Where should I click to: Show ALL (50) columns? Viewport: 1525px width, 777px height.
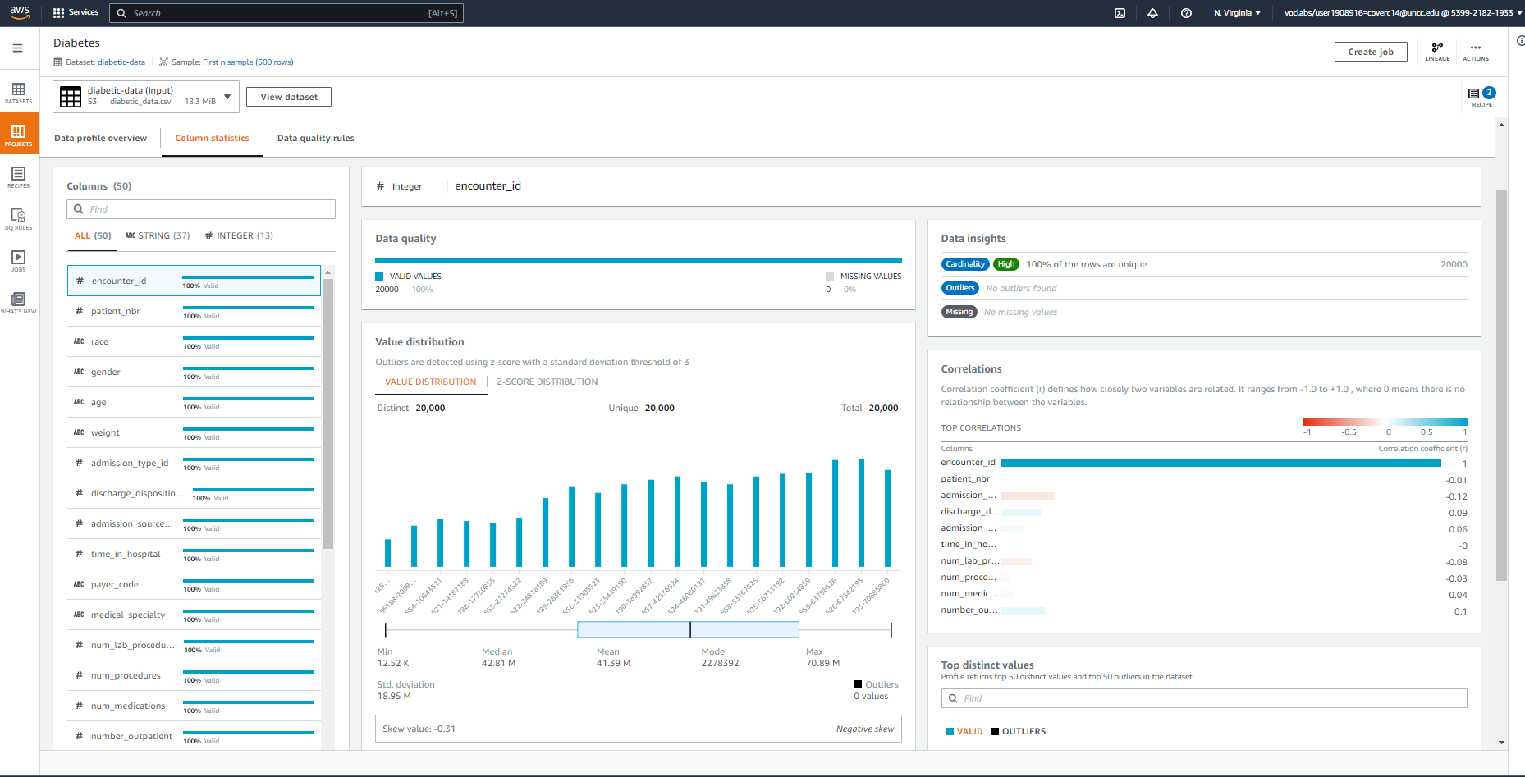pyautogui.click(x=93, y=235)
